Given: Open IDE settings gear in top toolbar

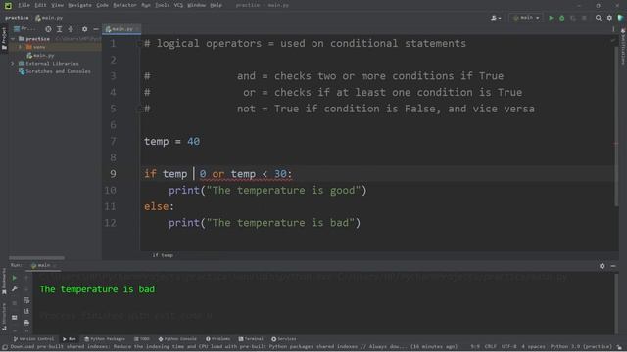Looking at the screenshot, I should click(609, 18).
